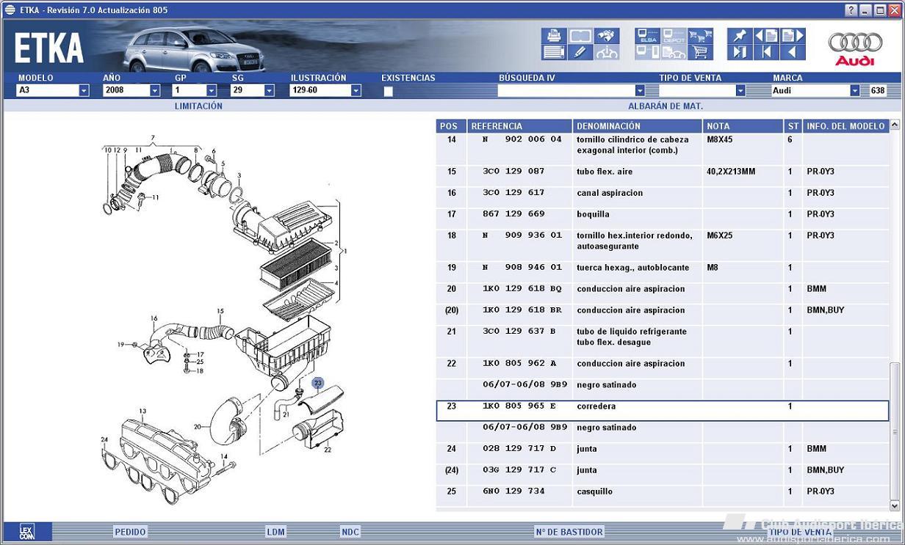Viewport: 905px width, 545px height.
Task: Expand the BÚSQUEDA IV dropdown
Action: click(640, 91)
